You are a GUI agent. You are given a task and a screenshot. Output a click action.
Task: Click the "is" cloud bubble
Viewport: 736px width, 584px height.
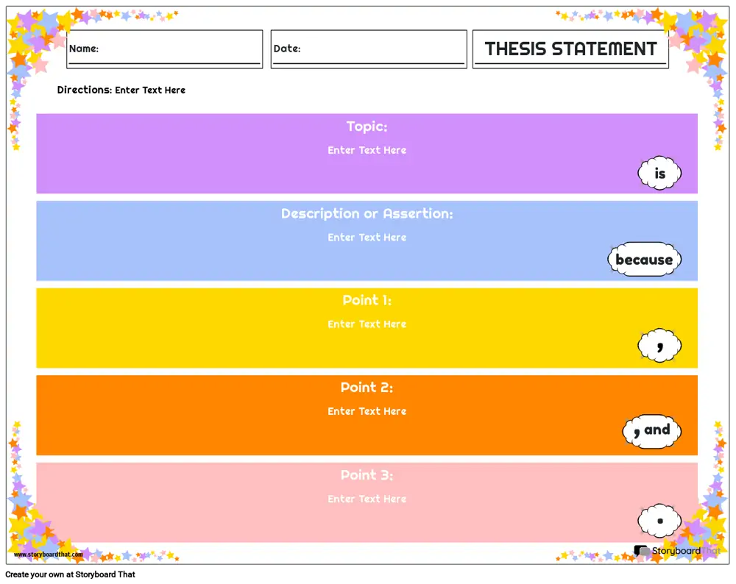click(659, 174)
